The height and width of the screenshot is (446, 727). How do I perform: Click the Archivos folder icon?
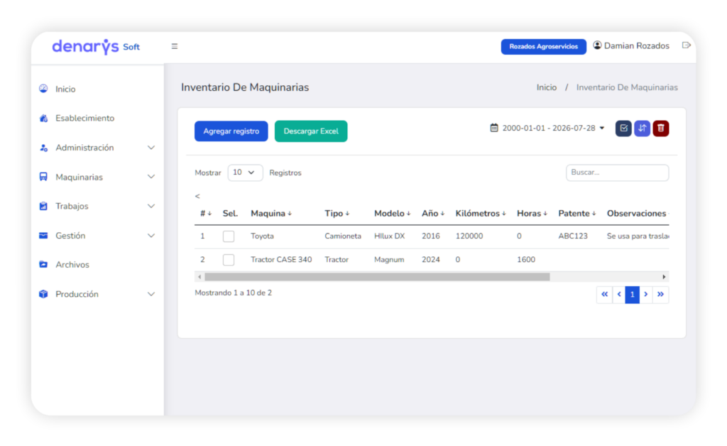pos(43,264)
